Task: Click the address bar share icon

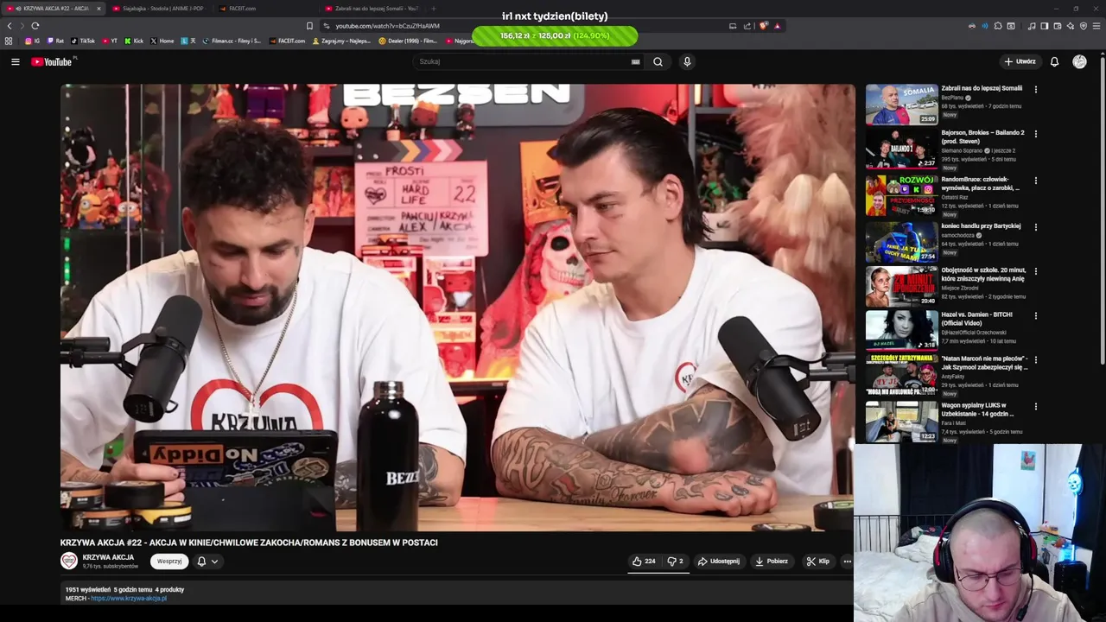Action: click(x=747, y=26)
